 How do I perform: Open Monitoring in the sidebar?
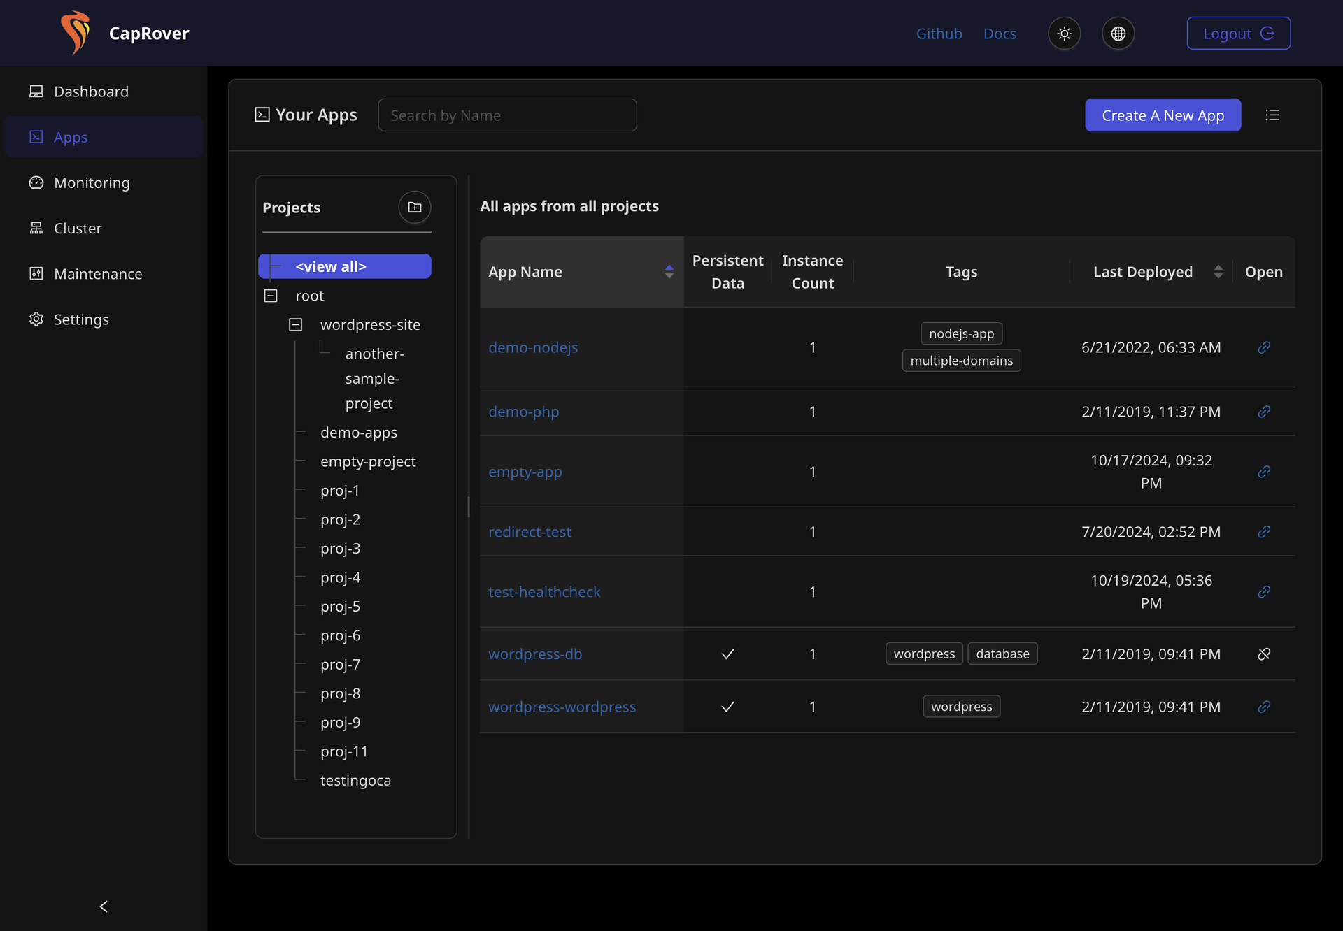[104, 182]
